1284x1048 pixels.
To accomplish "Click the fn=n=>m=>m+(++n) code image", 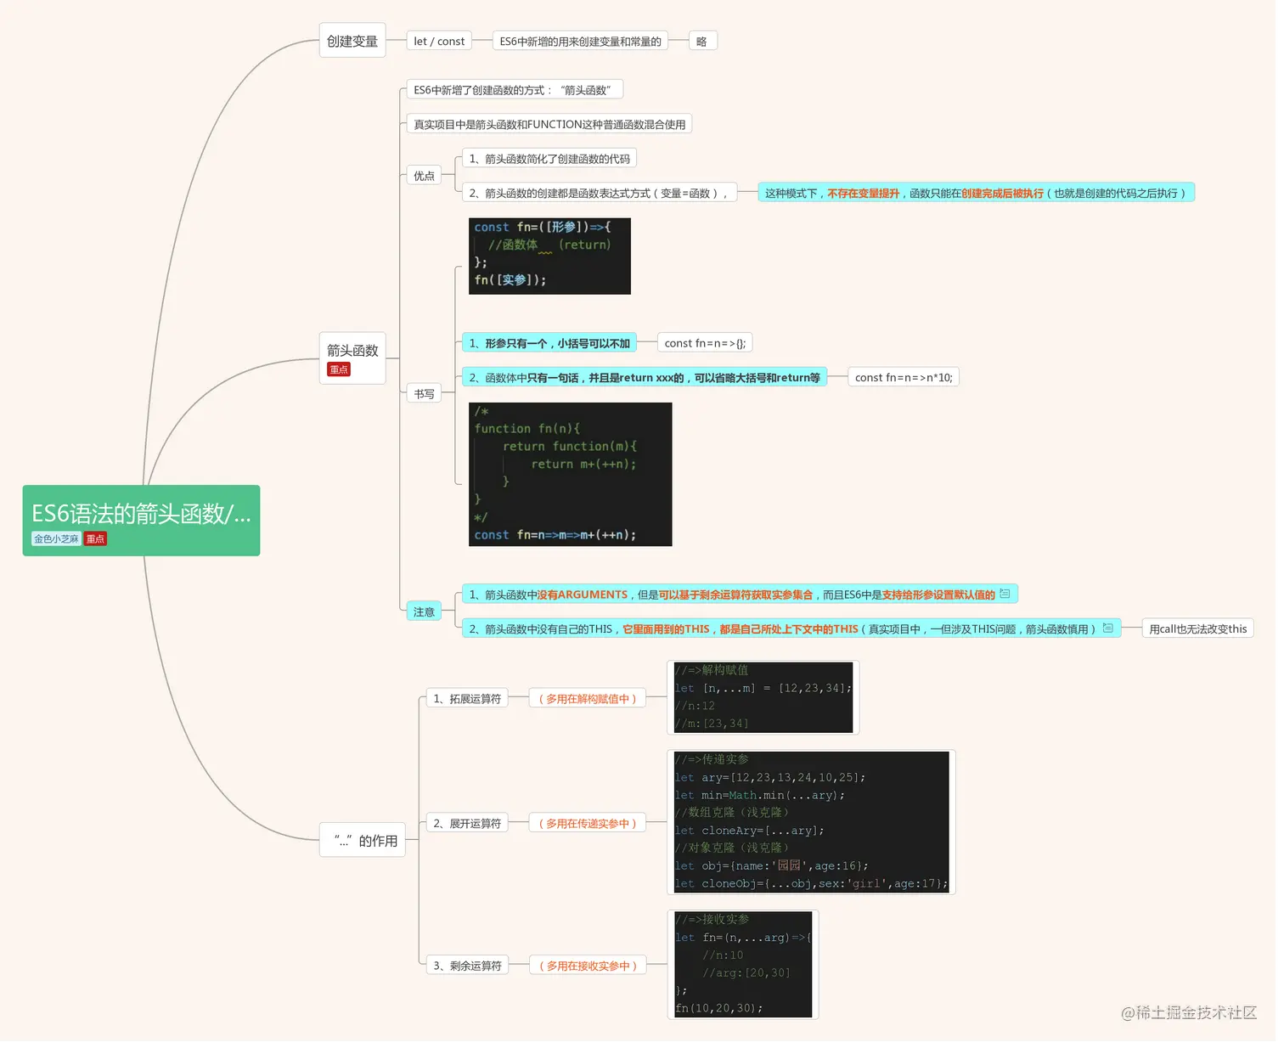I will tap(570, 474).
